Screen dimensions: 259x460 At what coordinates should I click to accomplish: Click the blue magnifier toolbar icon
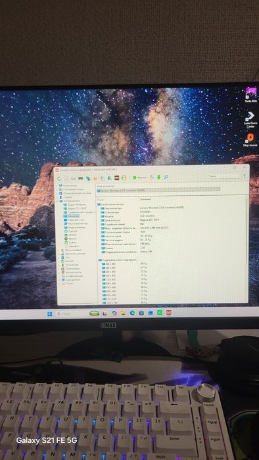pos(166,177)
